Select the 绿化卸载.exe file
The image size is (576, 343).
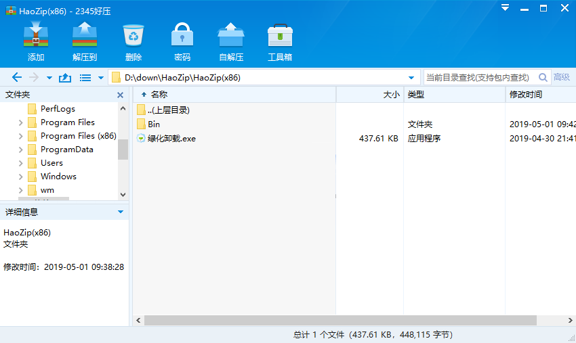[x=171, y=139]
